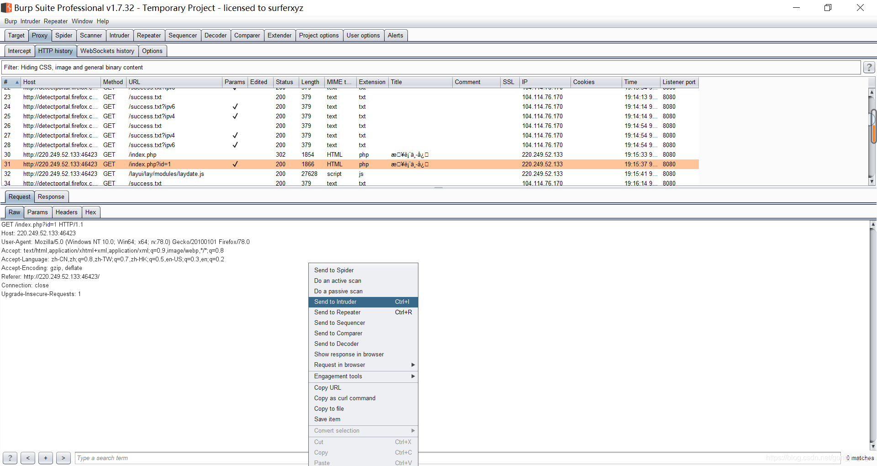
Task: Switch to WebSockets history sub-tab
Action: tap(107, 51)
